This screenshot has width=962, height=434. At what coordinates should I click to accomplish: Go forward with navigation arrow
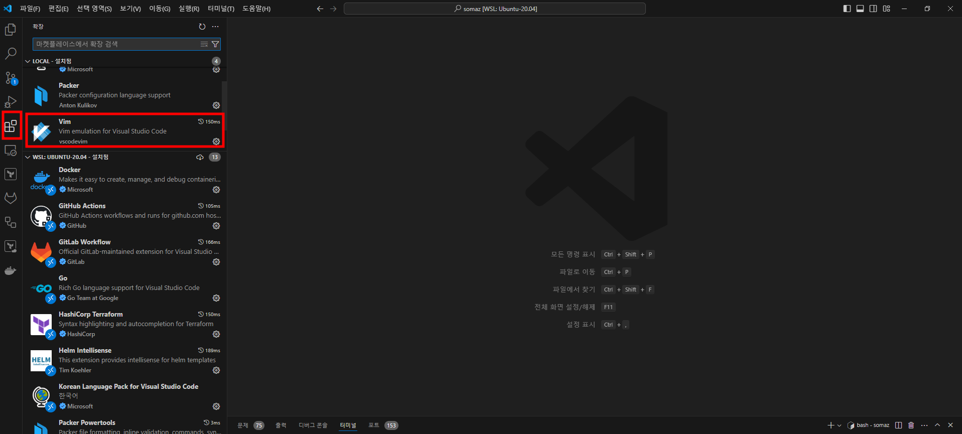333,9
